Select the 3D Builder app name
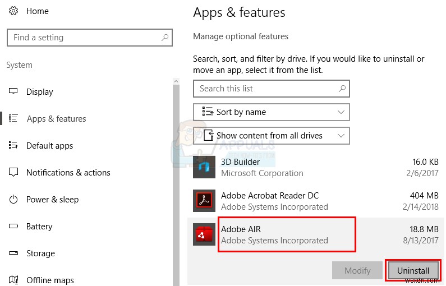 240,162
